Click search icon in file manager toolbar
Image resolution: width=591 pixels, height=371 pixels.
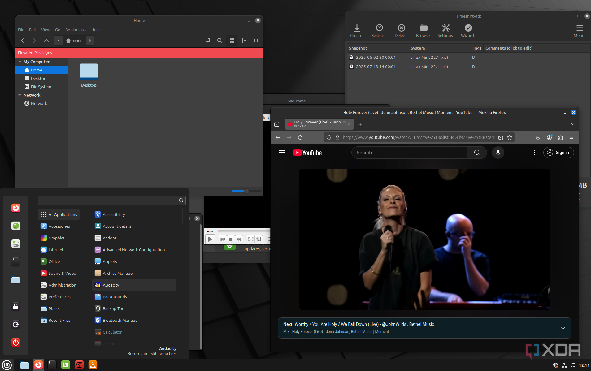point(219,41)
